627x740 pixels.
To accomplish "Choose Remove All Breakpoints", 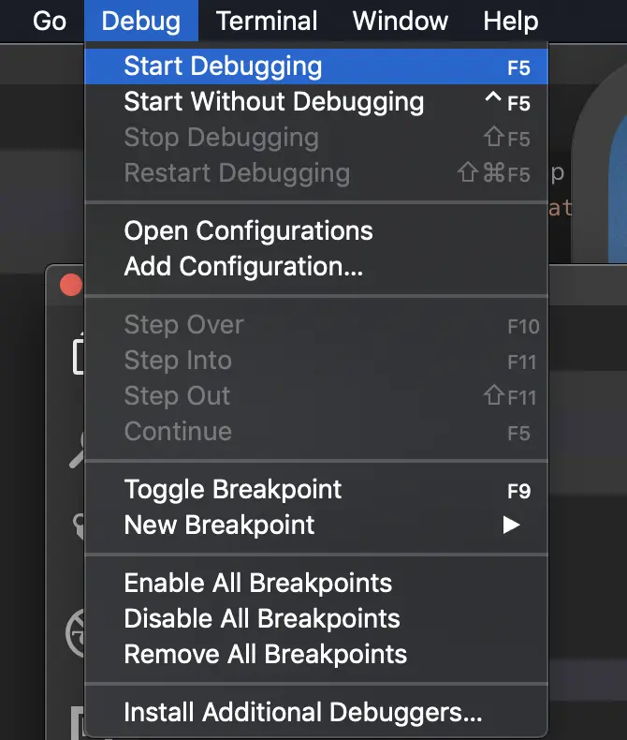I will point(266,654).
